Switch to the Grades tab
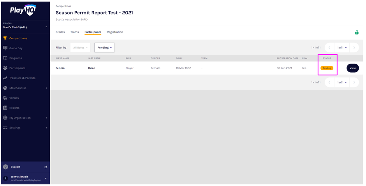This screenshot has height=186, width=366. point(60,32)
